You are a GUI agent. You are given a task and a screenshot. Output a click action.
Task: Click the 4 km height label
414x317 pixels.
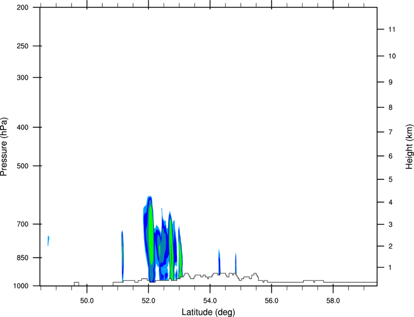click(391, 202)
